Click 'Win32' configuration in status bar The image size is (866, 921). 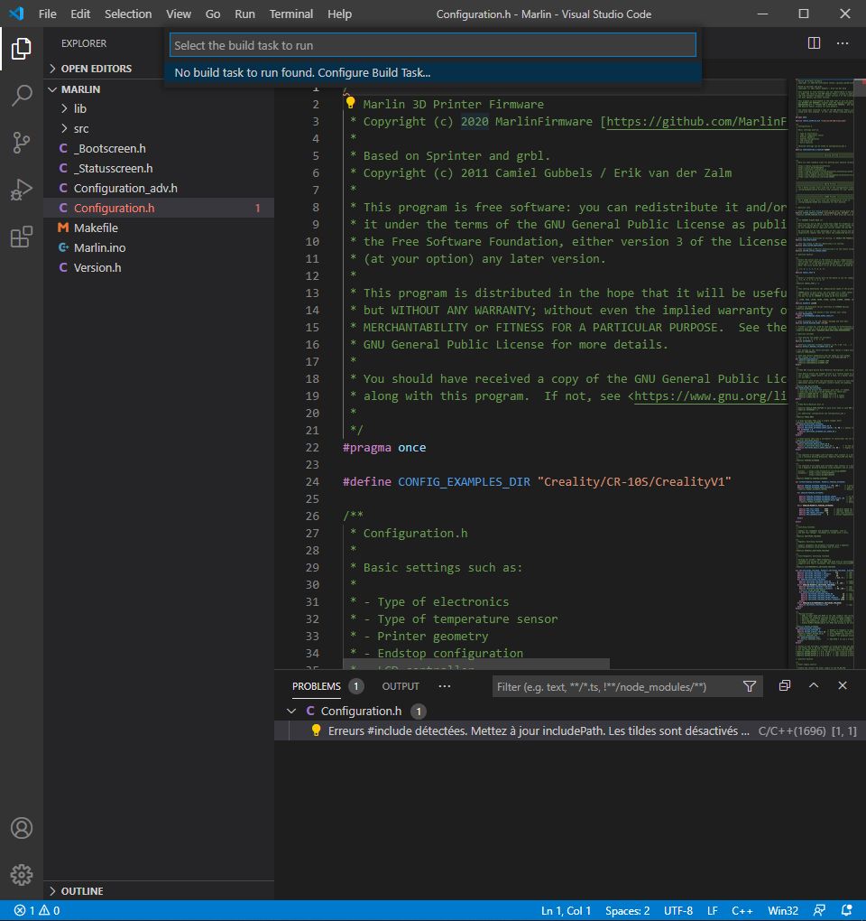[783, 910]
